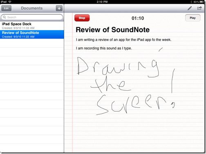
Task: Open the share/export arrow icon
Action: pos(199,8)
